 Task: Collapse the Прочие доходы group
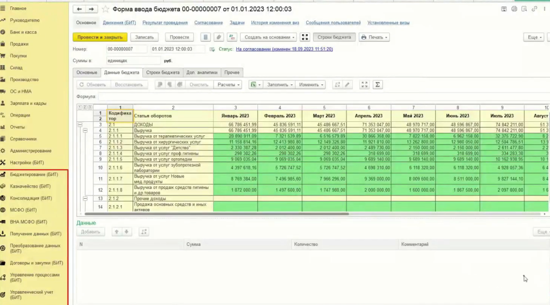point(85,199)
